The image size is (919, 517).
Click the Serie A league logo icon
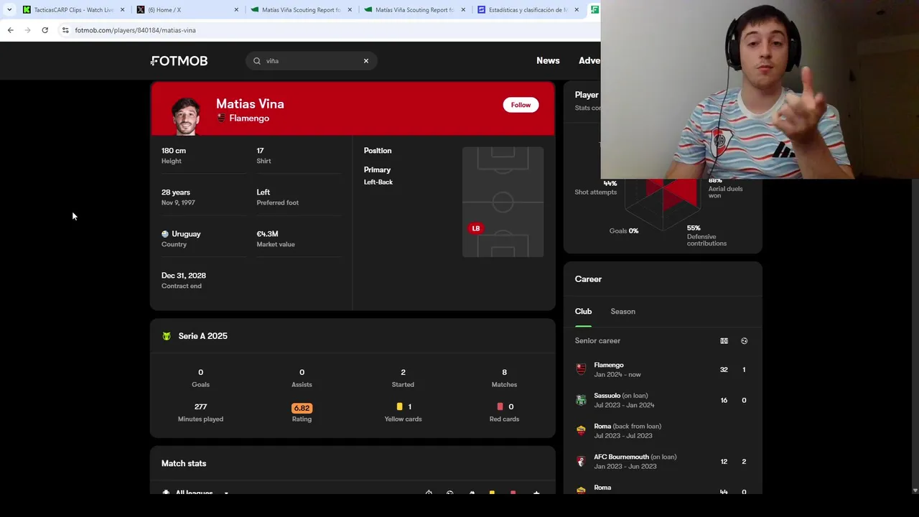pos(167,336)
